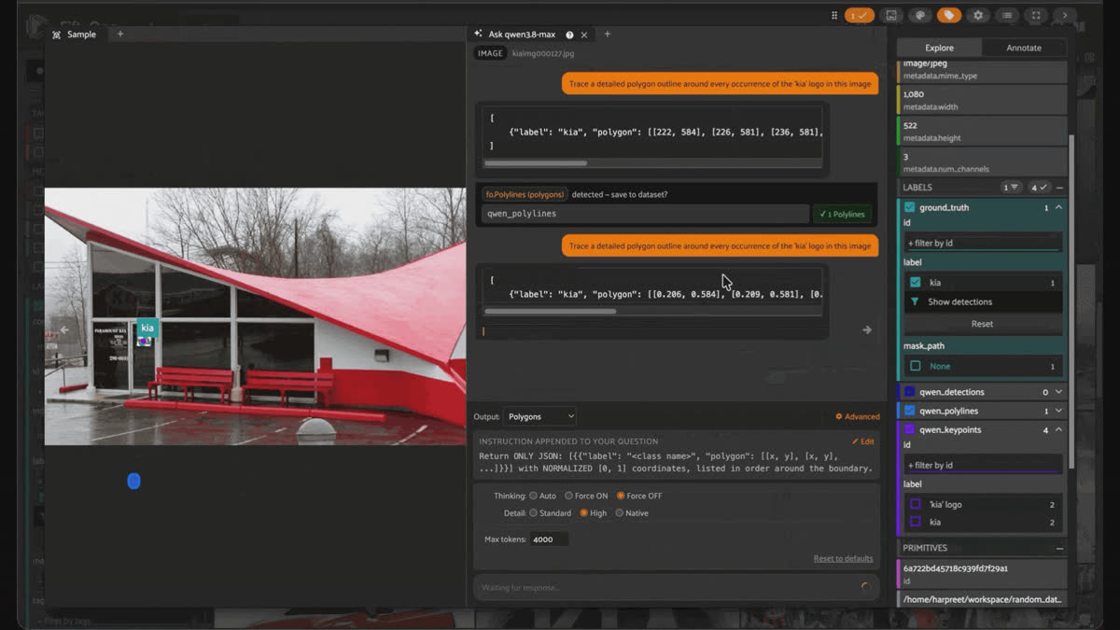1120x630 pixels.
Task: Click the right chevron icon in top toolbar
Action: coord(1065,15)
